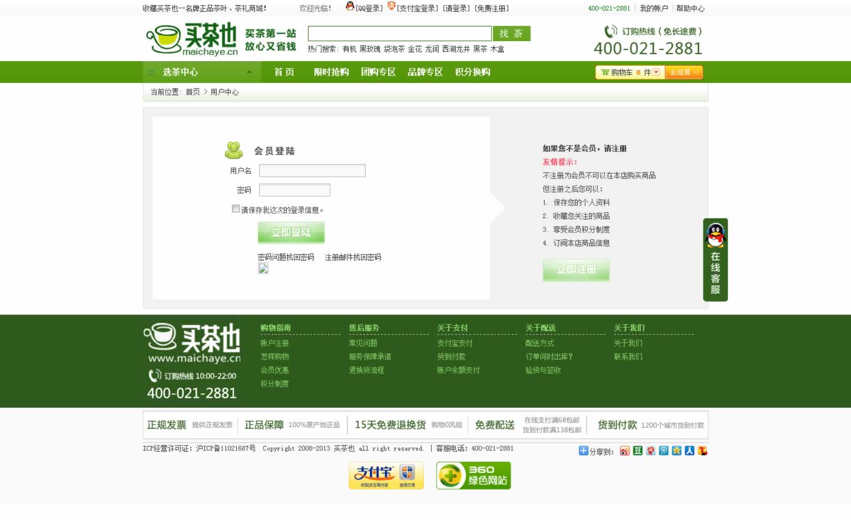Click the Alipay login icon

(391, 6)
